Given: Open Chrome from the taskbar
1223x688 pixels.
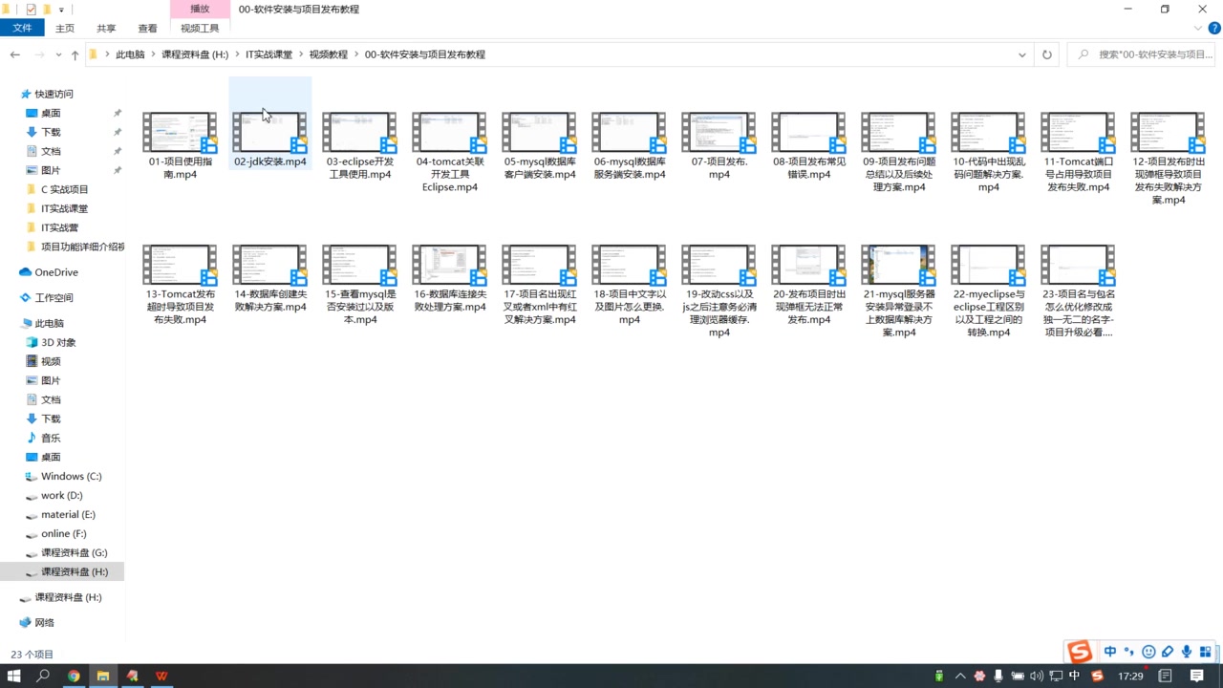Looking at the screenshot, I should click(74, 676).
